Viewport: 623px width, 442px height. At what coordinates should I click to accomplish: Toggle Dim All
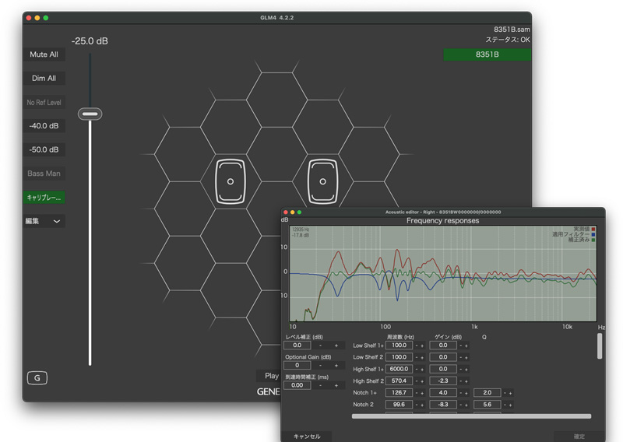(44, 79)
